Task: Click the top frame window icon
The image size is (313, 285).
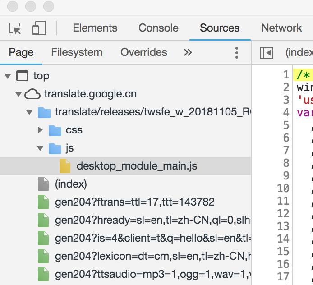Action: click(x=22, y=76)
